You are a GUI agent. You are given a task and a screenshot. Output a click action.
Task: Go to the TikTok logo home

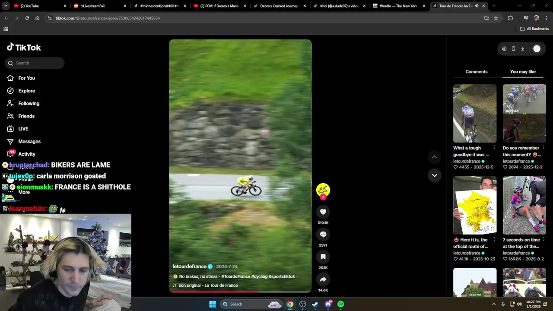tap(24, 48)
